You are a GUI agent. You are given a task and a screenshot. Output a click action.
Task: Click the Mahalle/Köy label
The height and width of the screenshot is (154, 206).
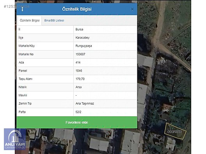[27, 46]
